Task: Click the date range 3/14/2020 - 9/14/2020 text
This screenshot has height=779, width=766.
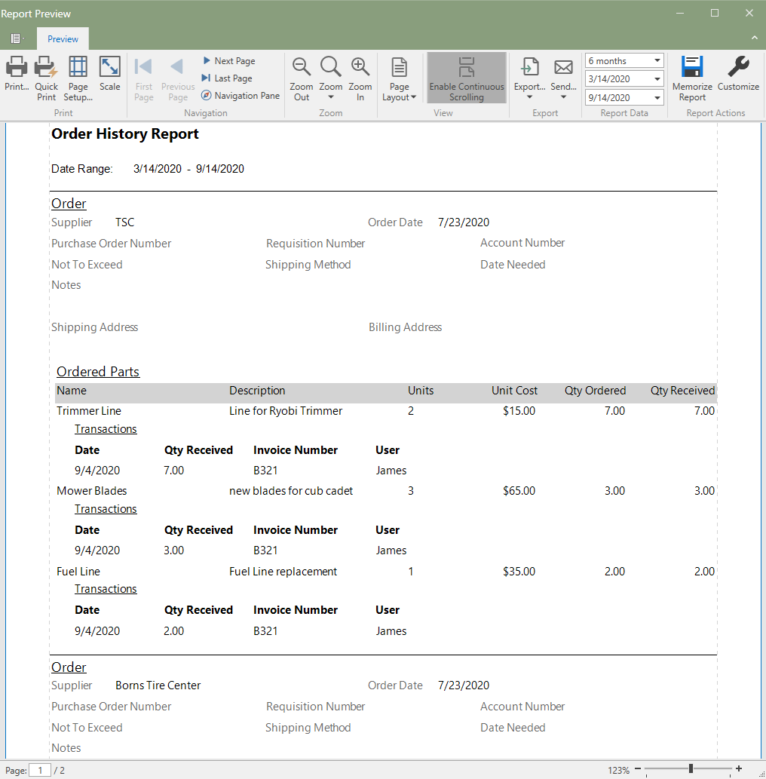Action: pyautogui.click(x=188, y=169)
